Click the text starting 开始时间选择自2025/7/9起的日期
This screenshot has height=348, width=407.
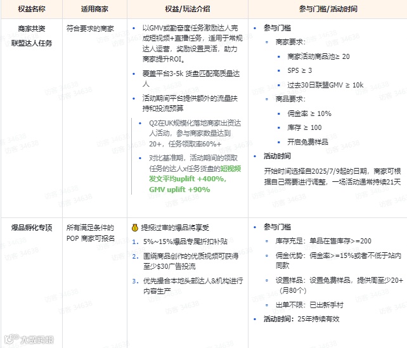(332, 176)
